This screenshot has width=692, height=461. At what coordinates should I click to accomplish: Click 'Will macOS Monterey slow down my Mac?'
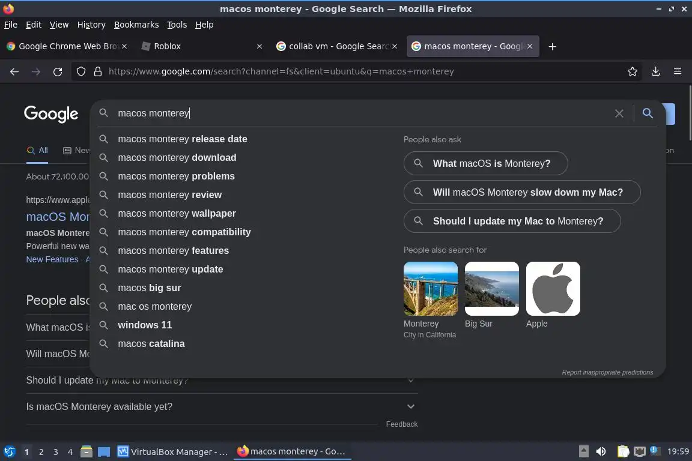522,192
